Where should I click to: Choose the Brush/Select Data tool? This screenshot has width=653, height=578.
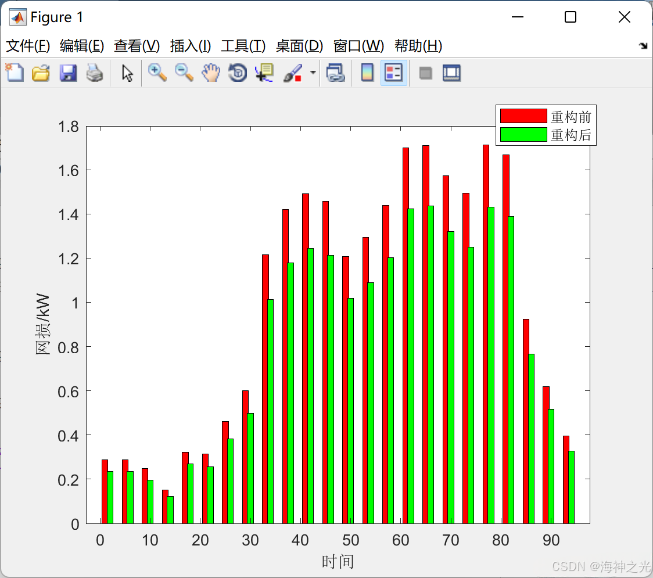tap(293, 73)
